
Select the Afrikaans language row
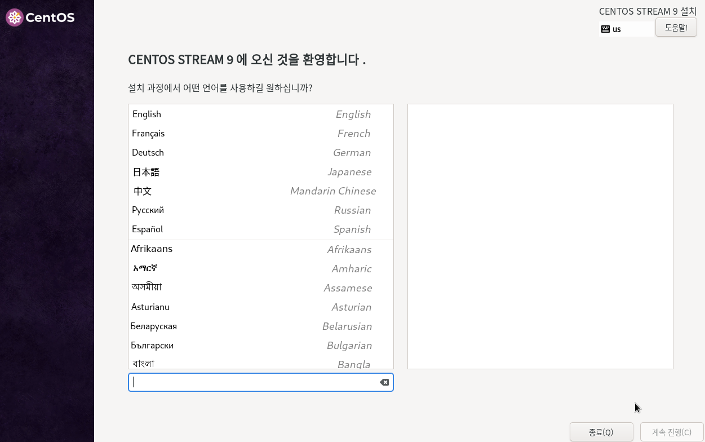[x=260, y=249]
